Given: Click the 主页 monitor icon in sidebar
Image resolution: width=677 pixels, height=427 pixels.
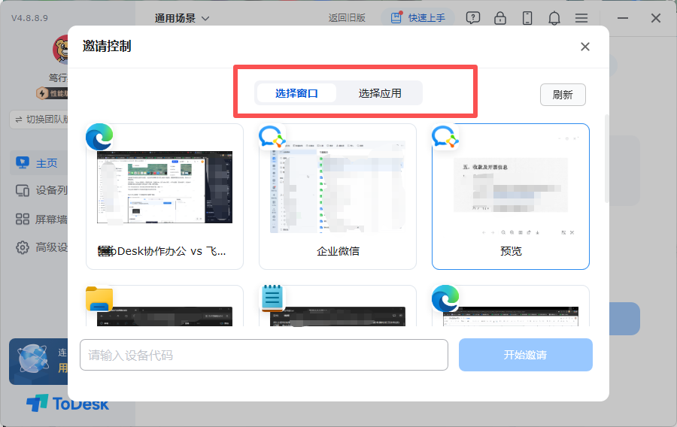Looking at the screenshot, I should [23, 163].
